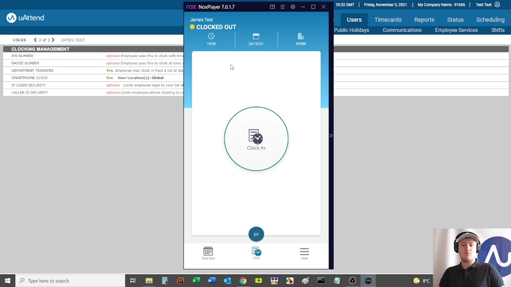Open Google Chrome from taskbar
Image resolution: width=511 pixels, height=287 pixels.
point(243,281)
